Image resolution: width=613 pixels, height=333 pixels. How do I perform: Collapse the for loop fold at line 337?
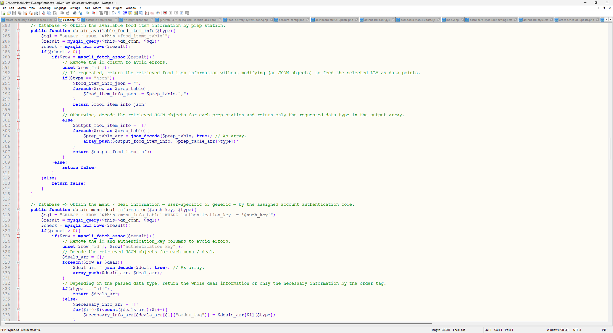(x=18, y=310)
